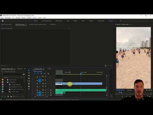This screenshot has height=115, width=153.
Task: Open the Marker menu
Action: (x=24, y=18)
